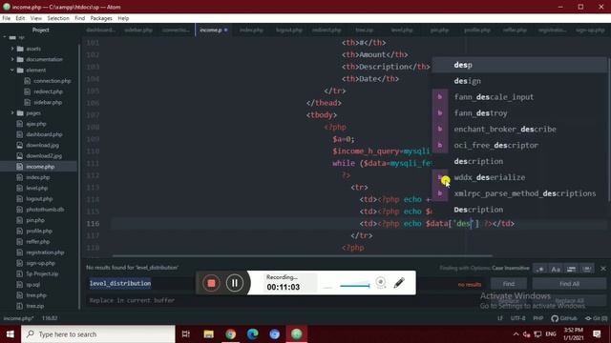The image size is (611, 343).
Task: Open the Help menu
Action: coord(123,18)
